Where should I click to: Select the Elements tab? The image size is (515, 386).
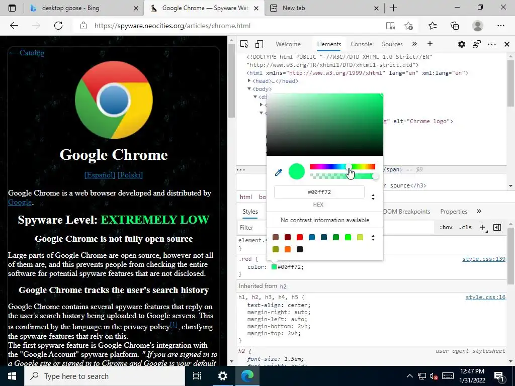click(x=329, y=44)
